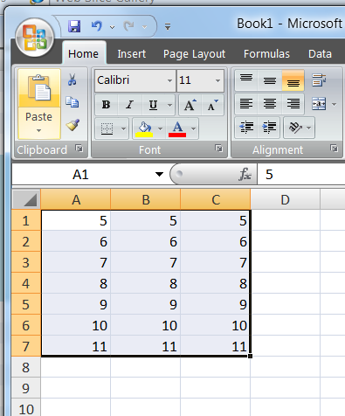Switch to the Insert tab

(x=132, y=54)
